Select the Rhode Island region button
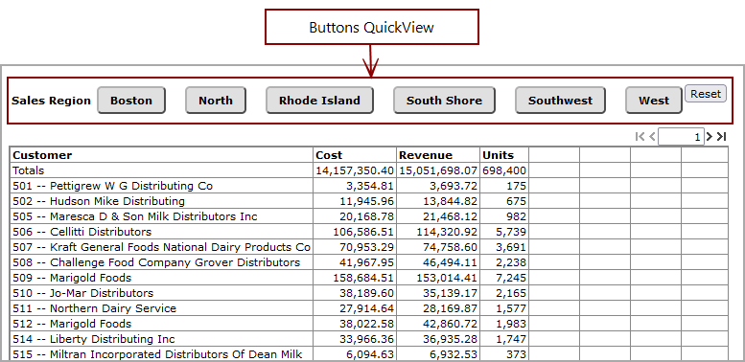 [319, 101]
